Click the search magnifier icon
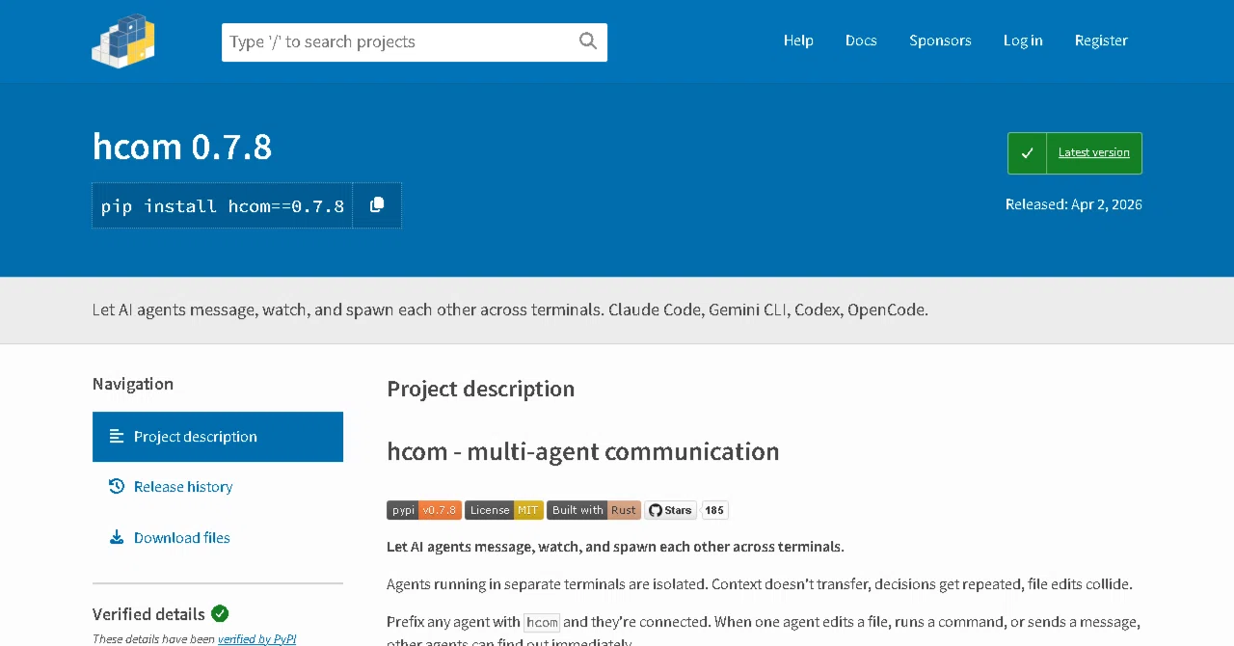 pos(588,40)
